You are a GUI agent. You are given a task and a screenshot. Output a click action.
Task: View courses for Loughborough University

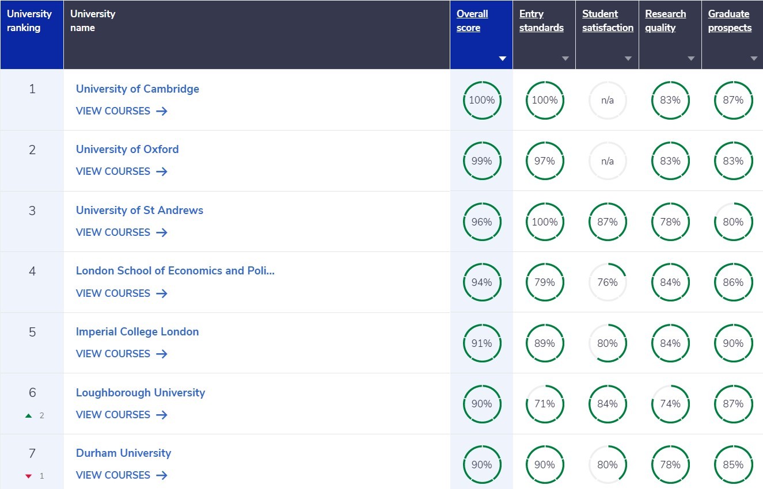pyautogui.click(x=122, y=415)
